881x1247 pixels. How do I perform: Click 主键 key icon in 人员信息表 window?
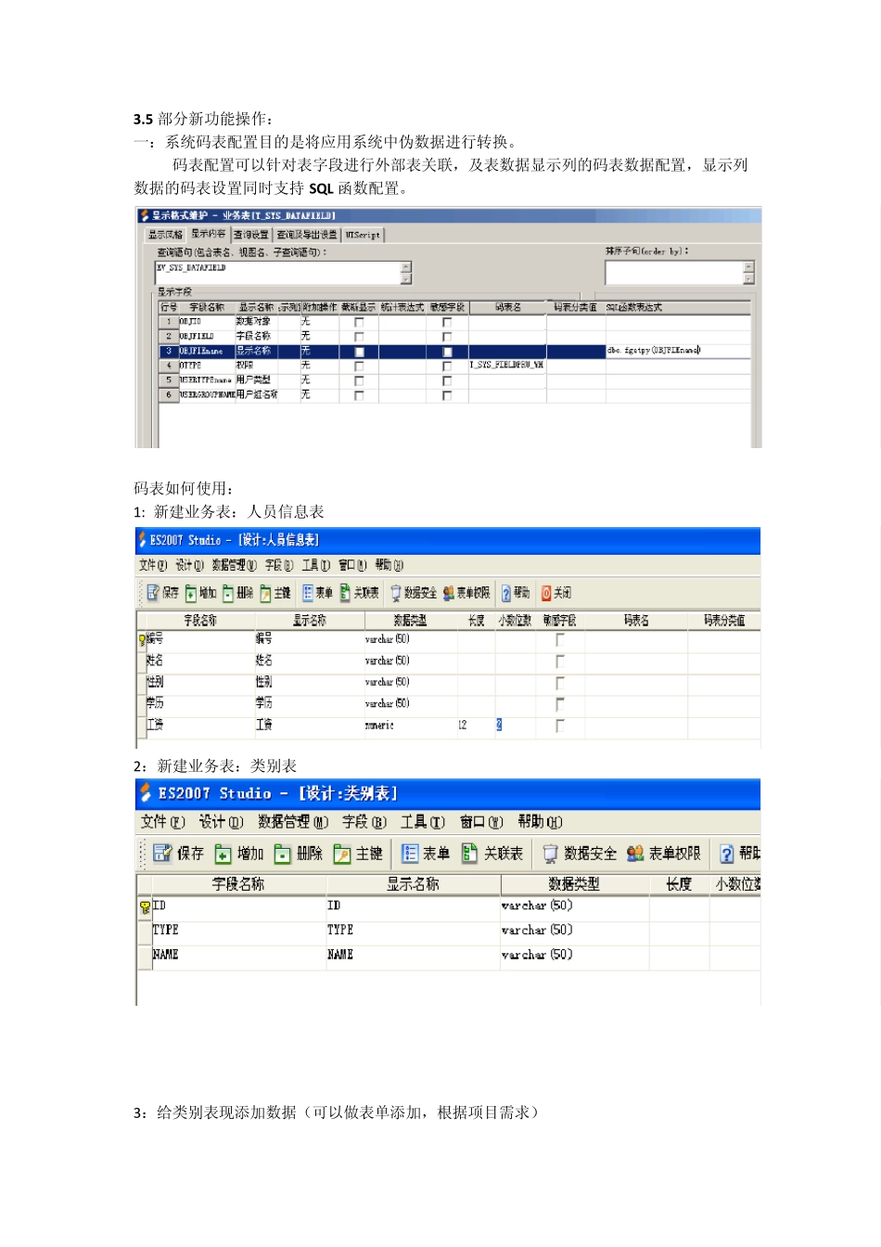point(266,593)
